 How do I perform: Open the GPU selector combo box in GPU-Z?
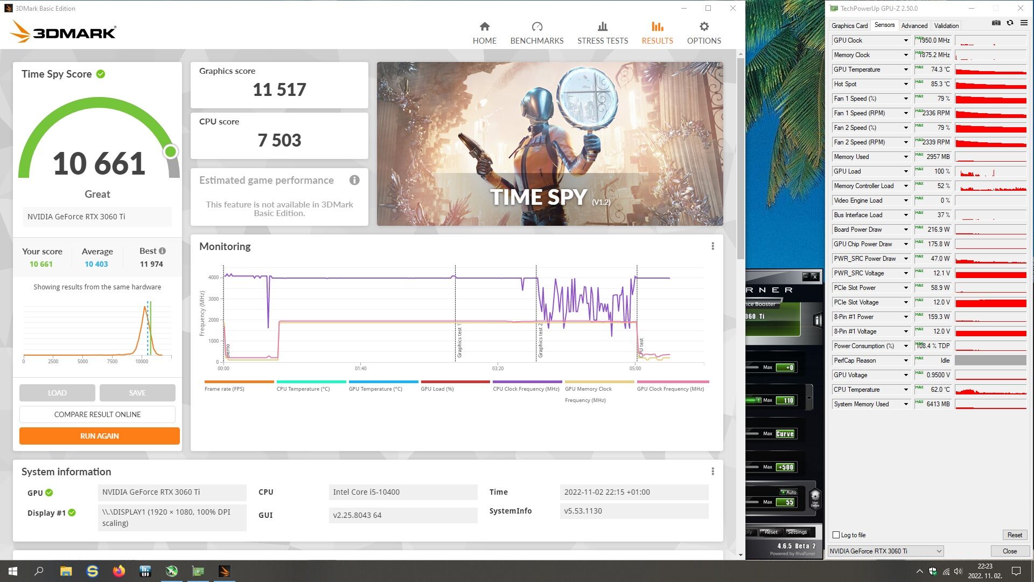885,551
